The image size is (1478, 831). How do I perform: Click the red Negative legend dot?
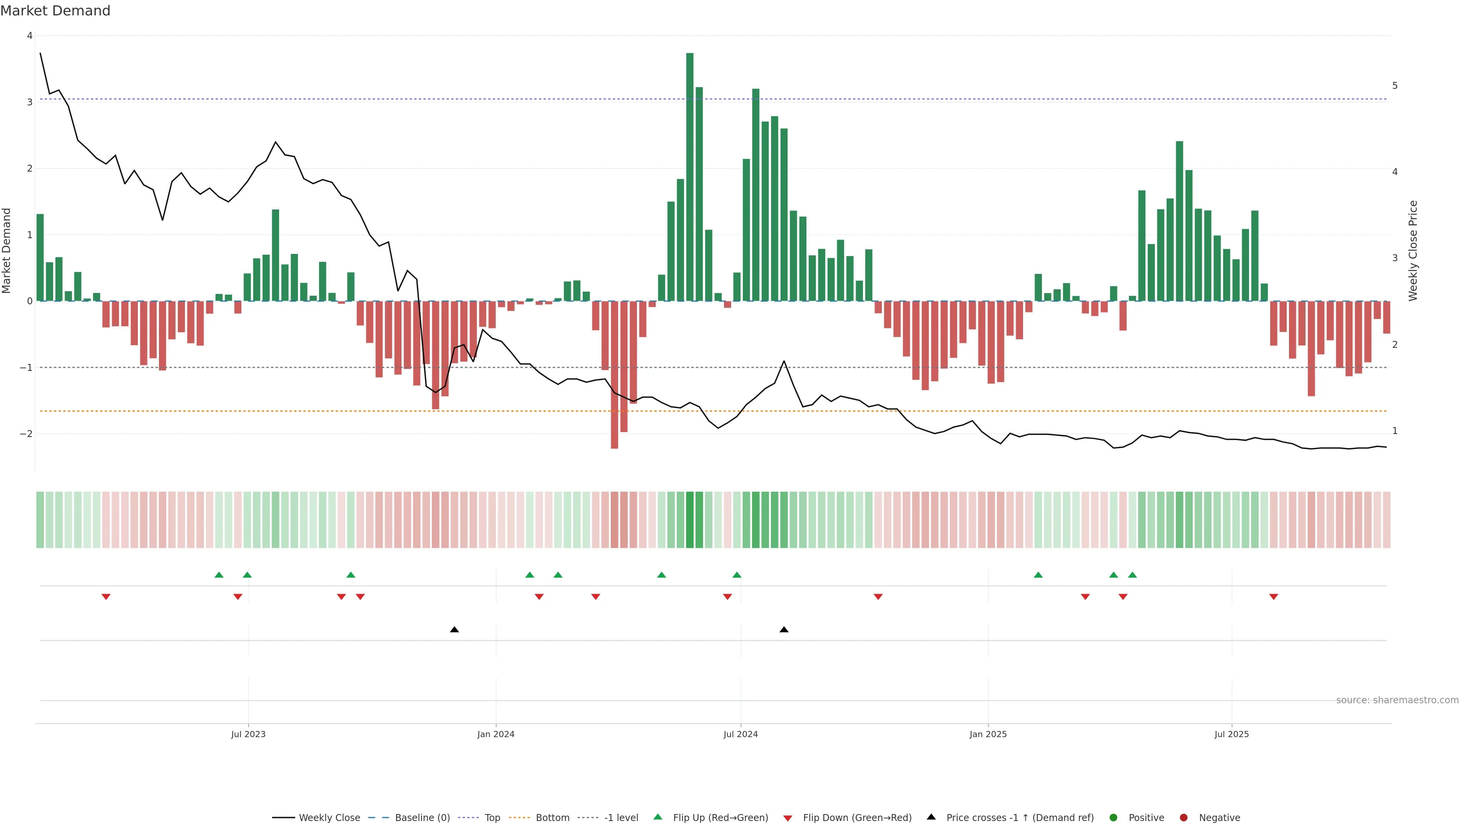pyautogui.click(x=1184, y=818)
